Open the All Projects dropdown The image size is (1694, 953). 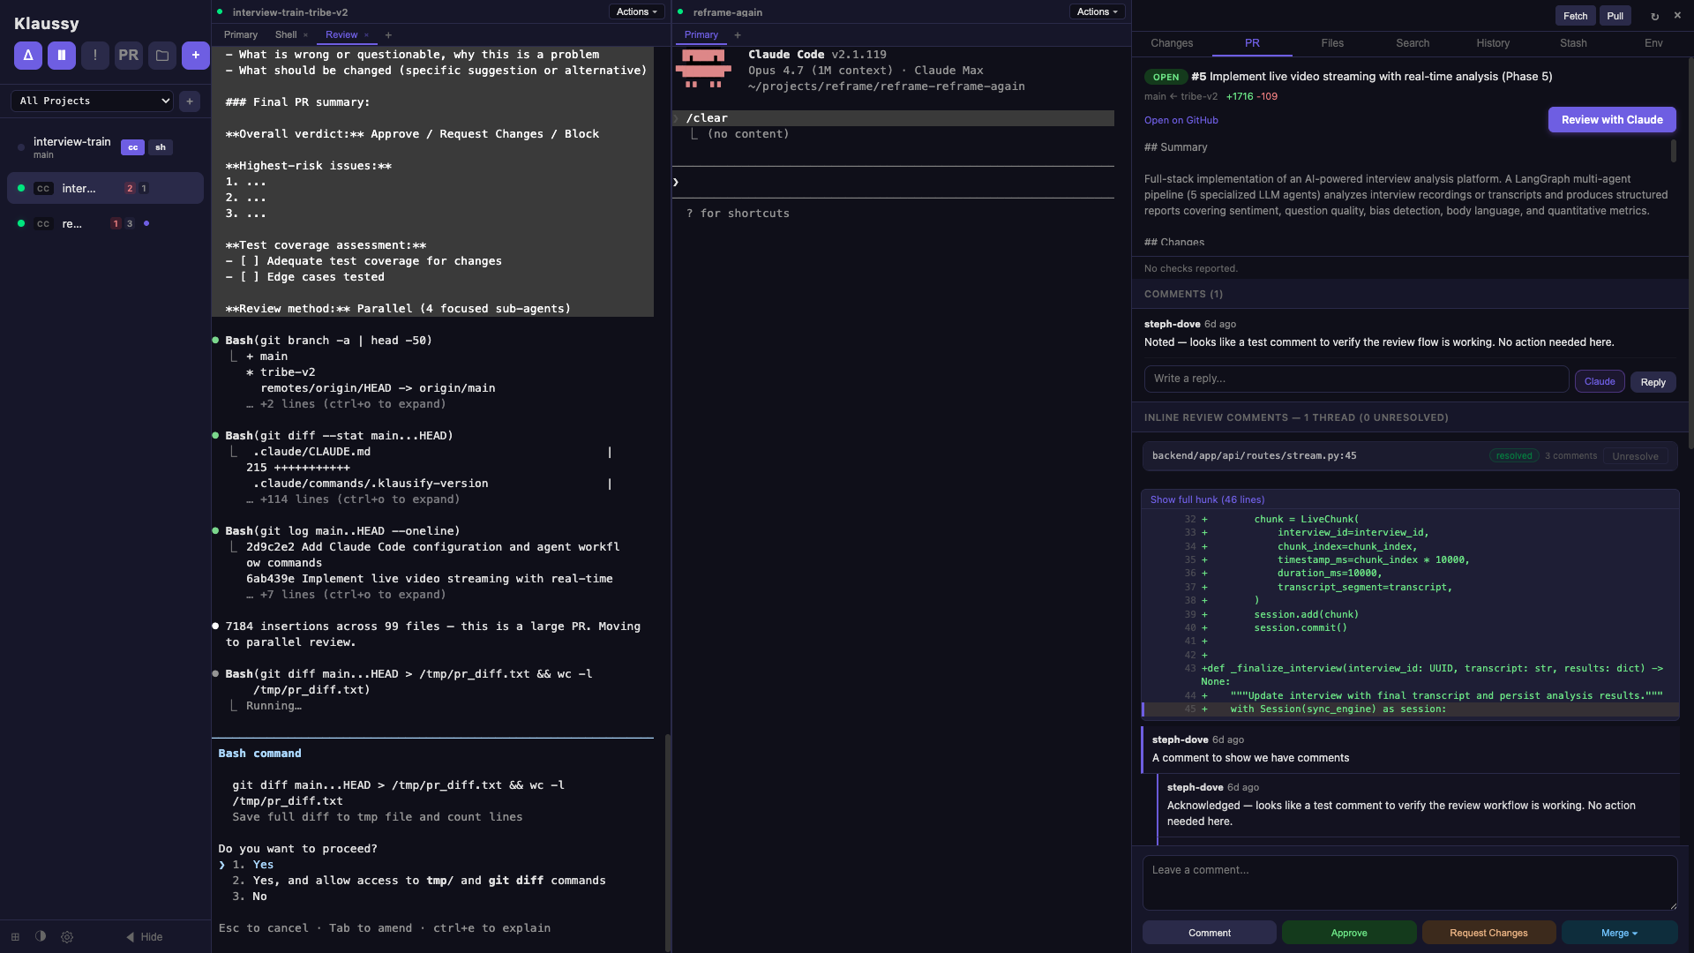point(91,101)
